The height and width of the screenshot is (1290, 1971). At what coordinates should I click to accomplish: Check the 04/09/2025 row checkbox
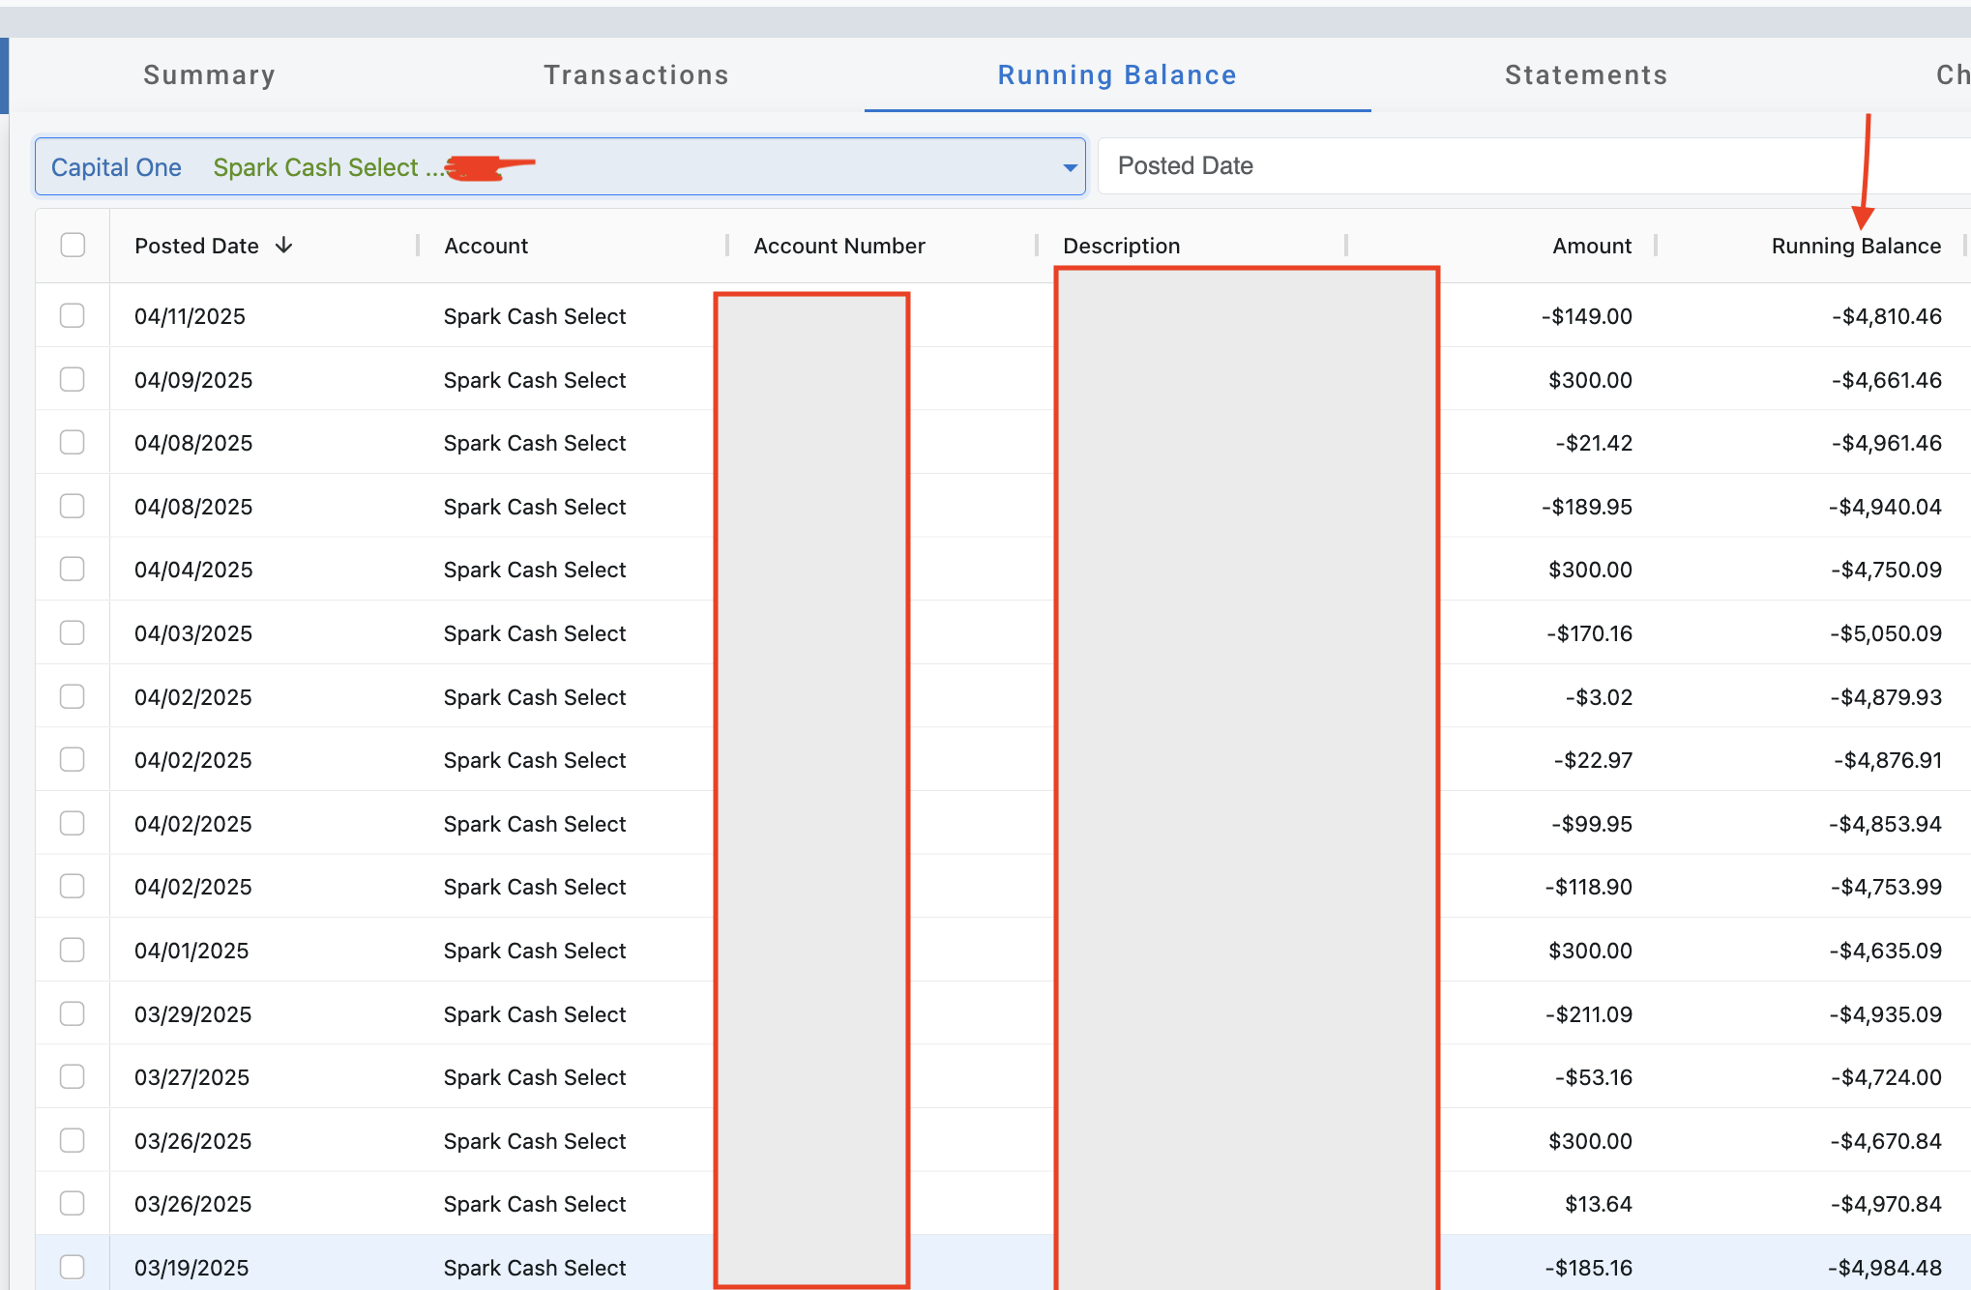(x=73, y=380)
